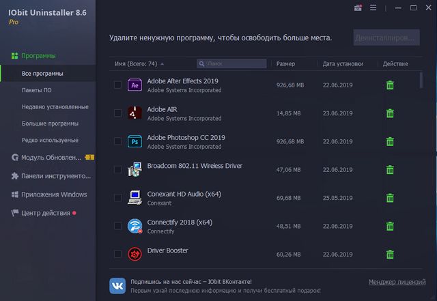Click the Adobe Photoshop CC 2019 icon

click(134, 142)
